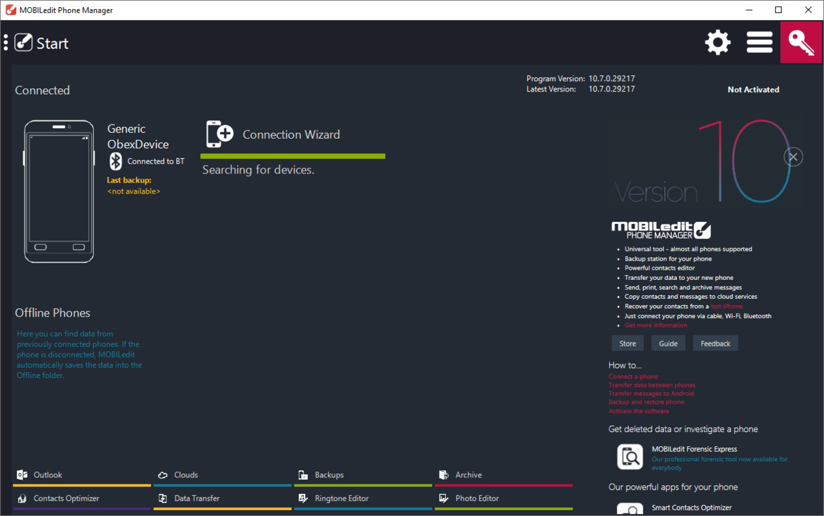
Task: Open the Connection Wizard
Action: click(x=292, y=135)
